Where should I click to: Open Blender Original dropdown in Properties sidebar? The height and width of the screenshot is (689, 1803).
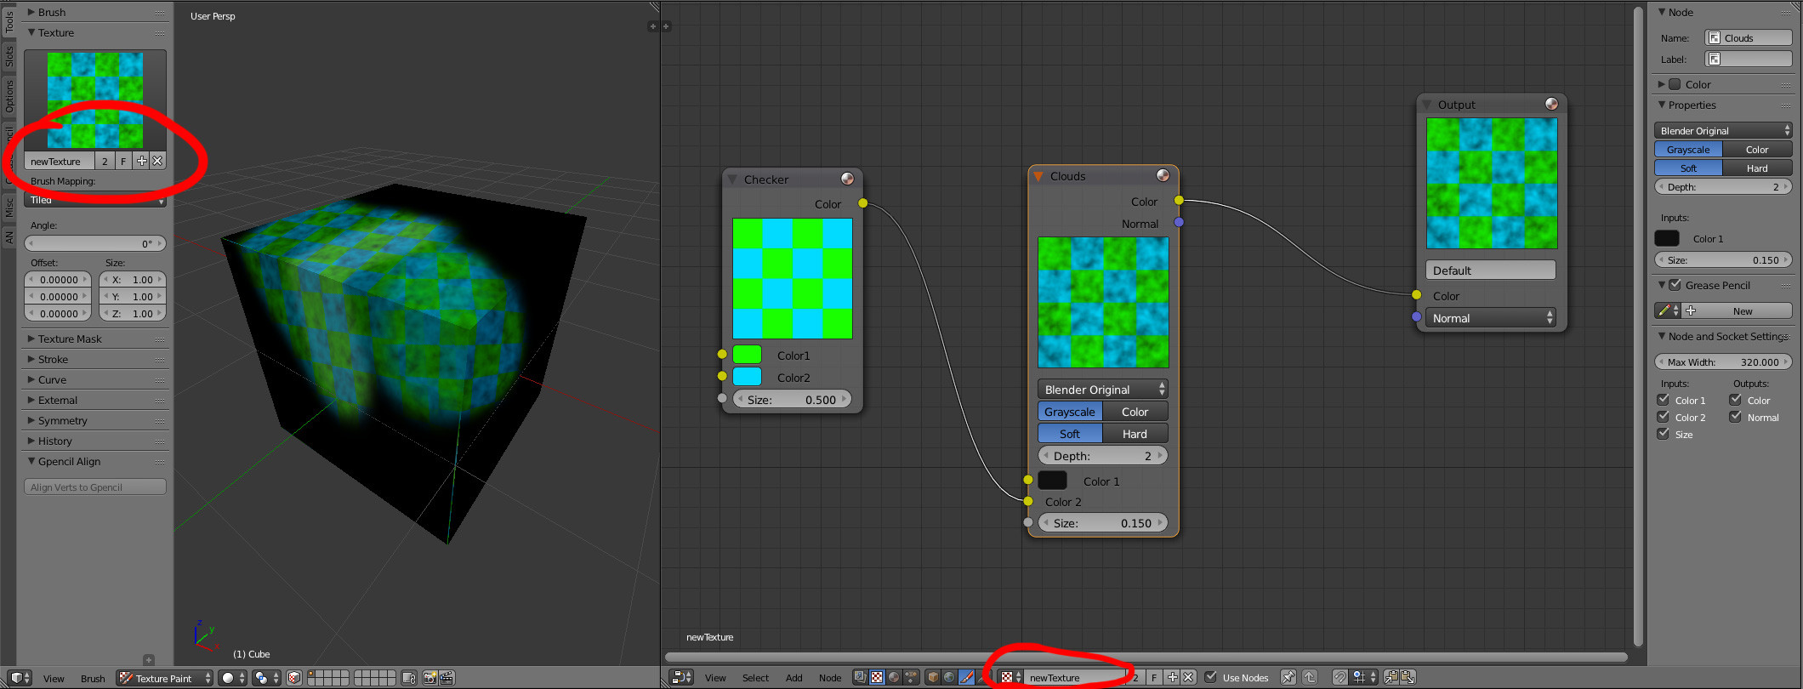click(1723, 130)
